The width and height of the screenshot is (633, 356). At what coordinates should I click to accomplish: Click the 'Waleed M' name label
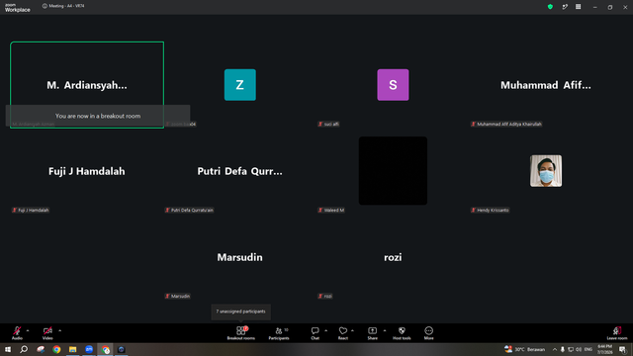point(331,210)
